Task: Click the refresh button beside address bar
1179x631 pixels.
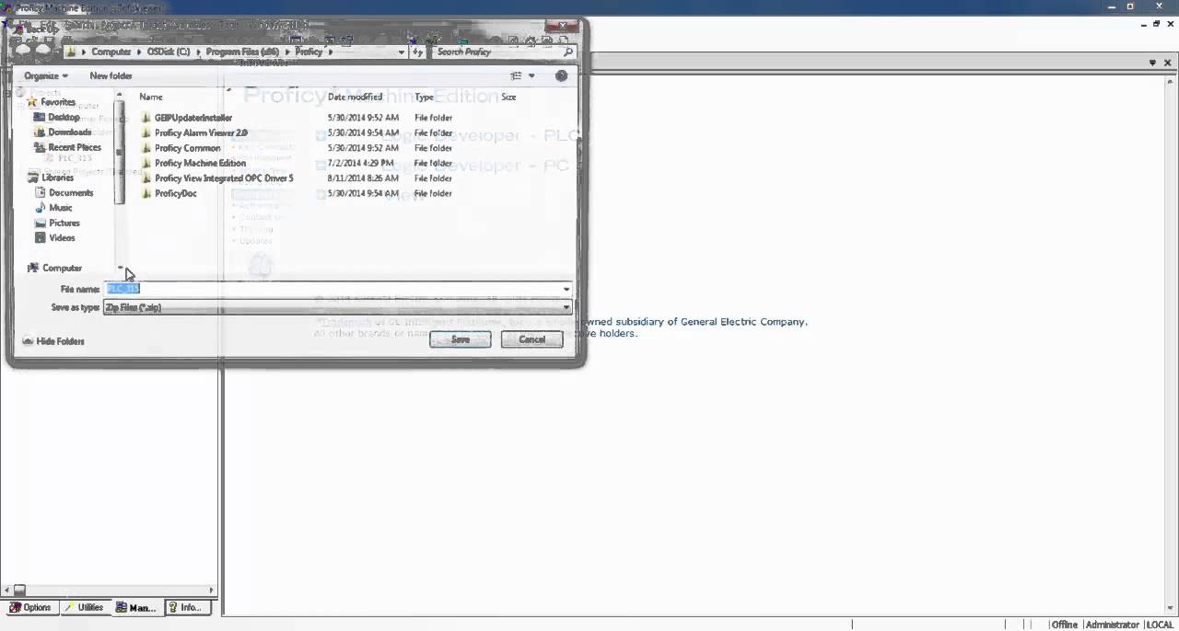Action: [x=417, y=52]
